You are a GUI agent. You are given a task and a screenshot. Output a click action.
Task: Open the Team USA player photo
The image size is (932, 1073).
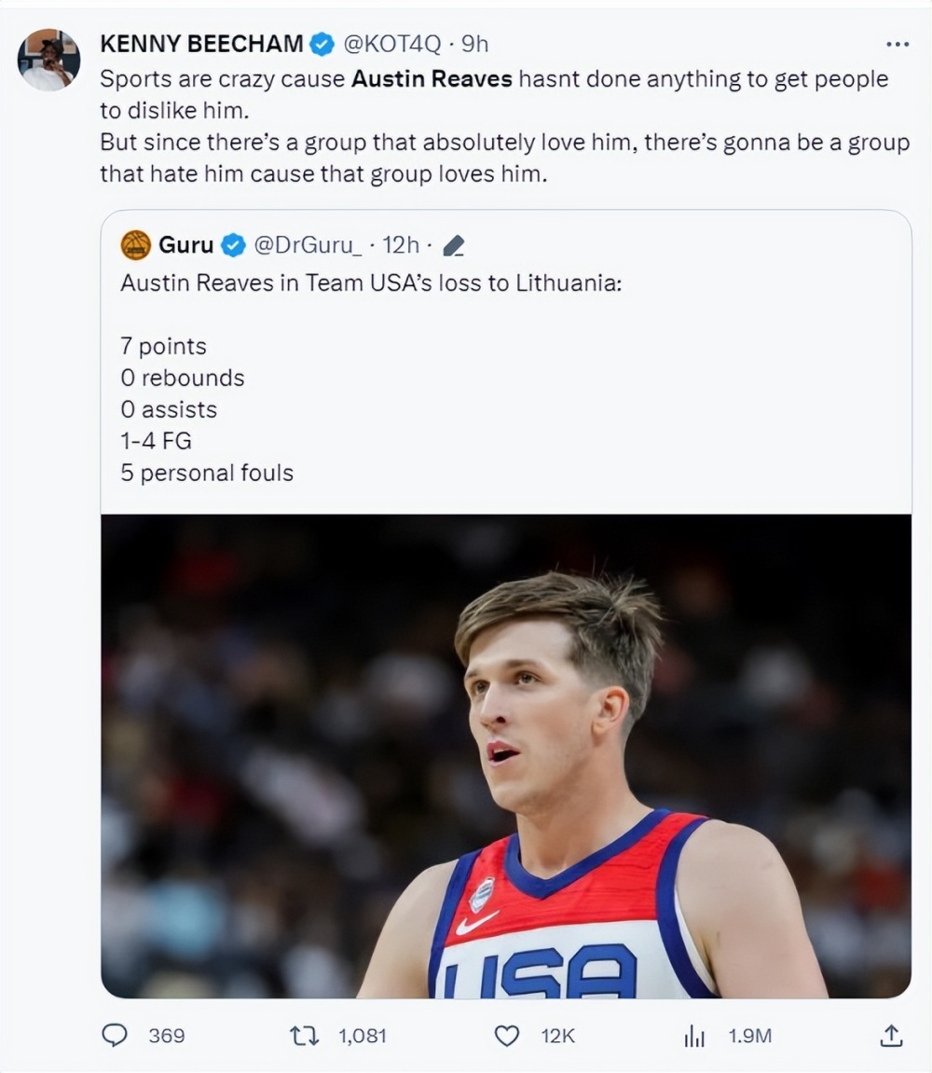tap(506, 755)
